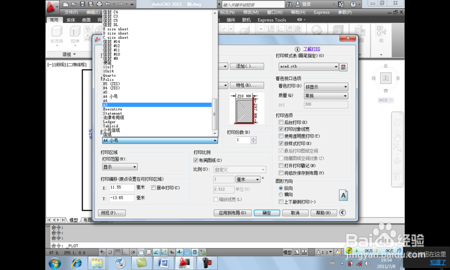Screen dimensions: 450x270
Task: Uncheck 按样式打印 checkbox
Action: point(281,143)
